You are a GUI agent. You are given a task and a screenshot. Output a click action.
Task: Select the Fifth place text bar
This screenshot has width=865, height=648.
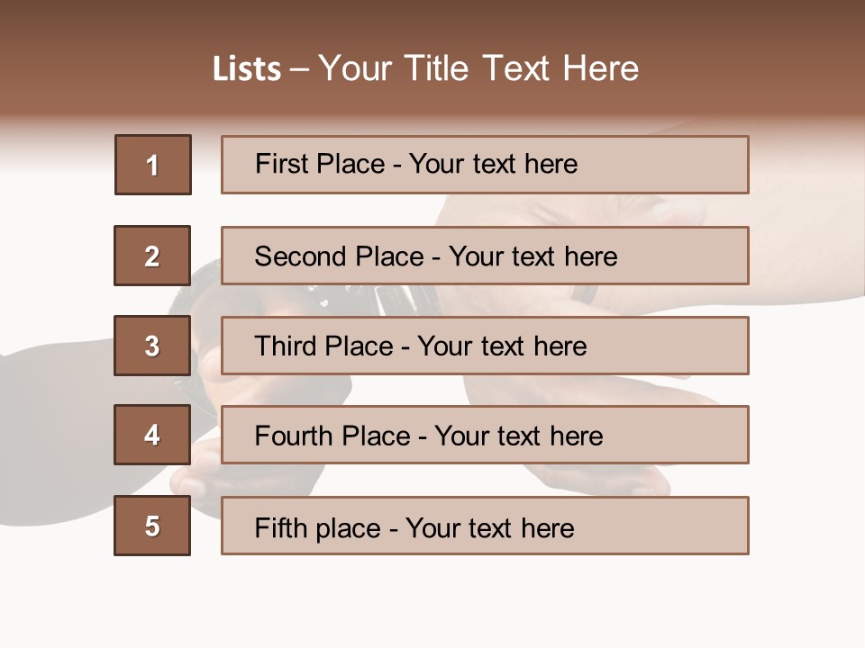(x=485, y=526)
